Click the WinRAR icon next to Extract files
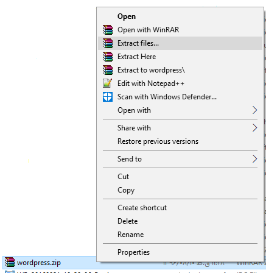This screenshot has height=273, width=266. [x=108, y=43]
